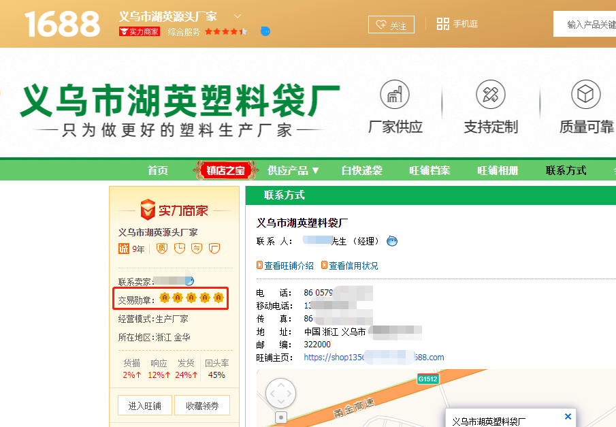Close the map info popup

(x=568, y=416)
